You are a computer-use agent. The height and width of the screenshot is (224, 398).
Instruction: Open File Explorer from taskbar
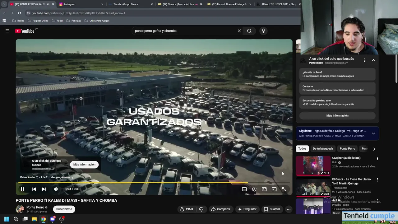(34, 219)
